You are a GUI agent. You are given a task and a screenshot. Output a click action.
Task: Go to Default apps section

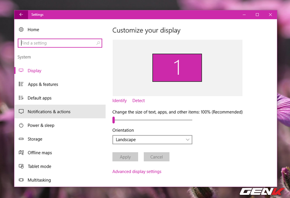point(60,98)
